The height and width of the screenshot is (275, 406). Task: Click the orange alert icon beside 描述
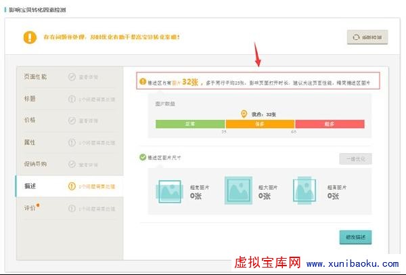click(x=72, y=186)
